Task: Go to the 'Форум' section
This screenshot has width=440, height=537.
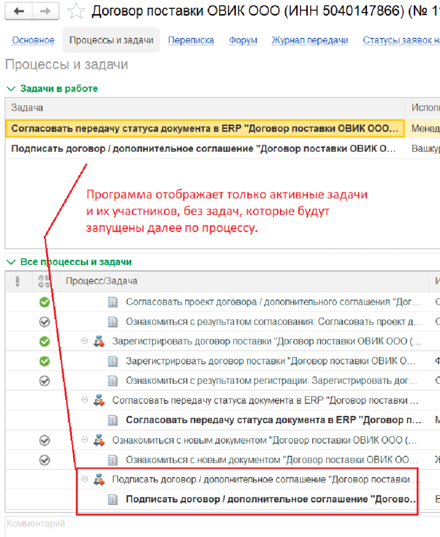Action: click(243, 40)
